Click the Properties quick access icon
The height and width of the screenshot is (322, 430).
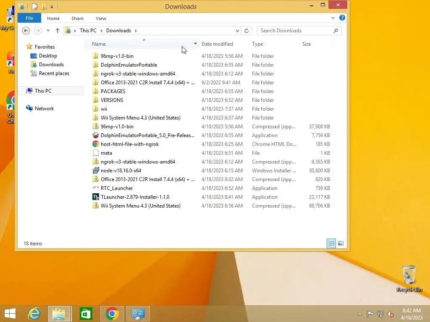tap(35, 7)
